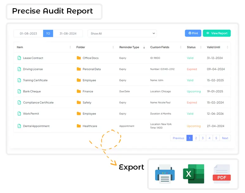Viewport: 245px width, 193px height.
Task: Click the Bank Cheque item name
Action: 32,91
